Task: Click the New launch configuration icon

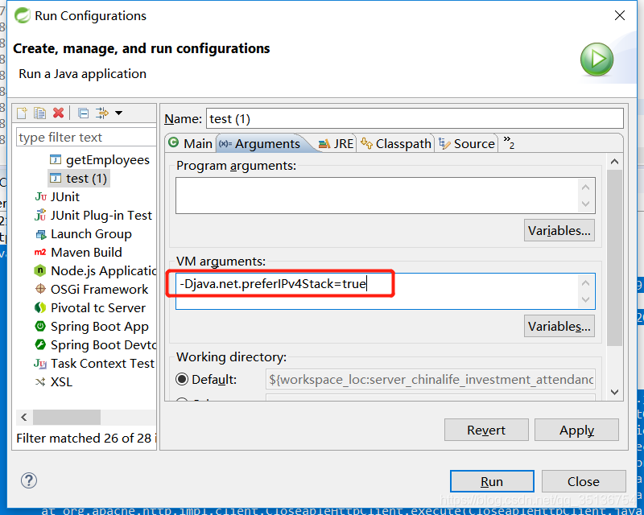Action: pyautogui.click(x=23, y=113)
